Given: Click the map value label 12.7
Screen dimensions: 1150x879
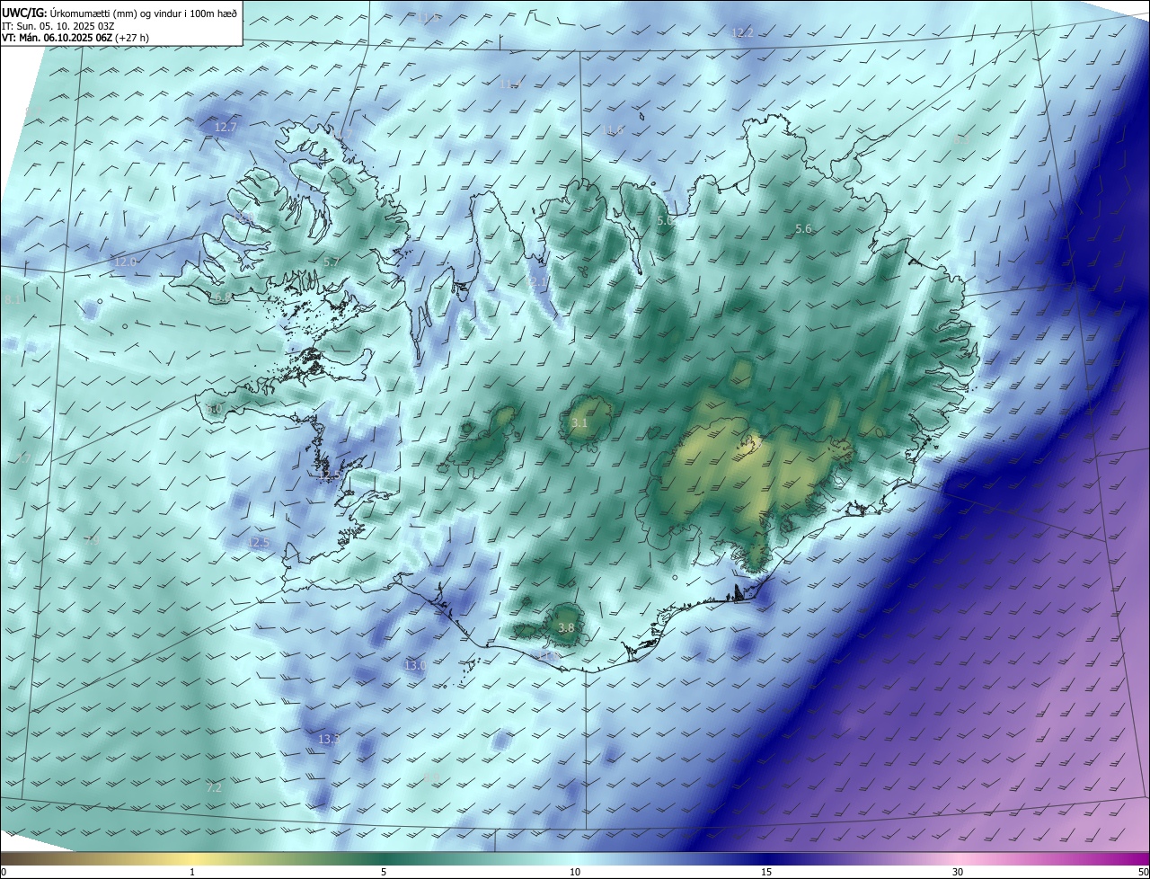Looking at the screenshot, I should coord(226,128).
